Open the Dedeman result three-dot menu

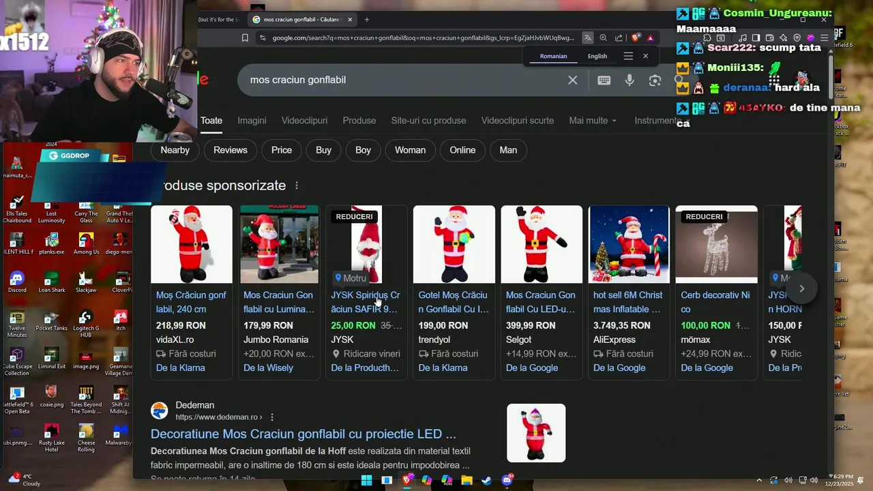[272, 417]
